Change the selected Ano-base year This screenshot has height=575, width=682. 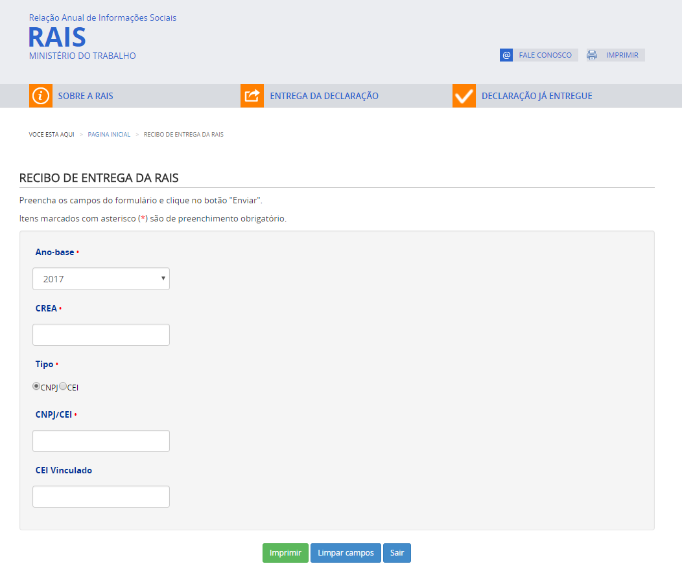[x=100, y=278]
